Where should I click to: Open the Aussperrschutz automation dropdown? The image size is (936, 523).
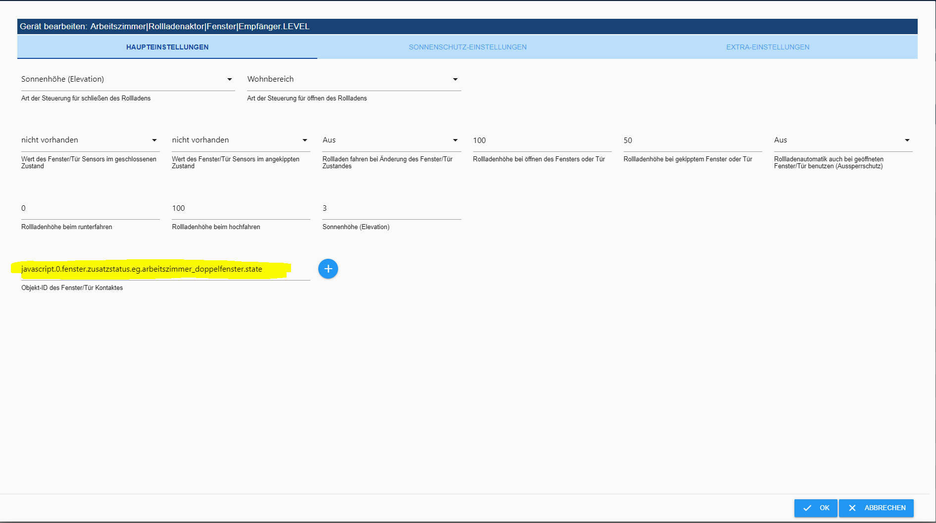[x=843, y=140]
